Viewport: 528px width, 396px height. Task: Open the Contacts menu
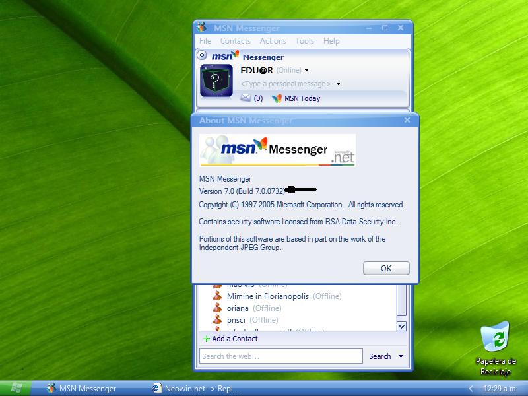click(235, 41)
